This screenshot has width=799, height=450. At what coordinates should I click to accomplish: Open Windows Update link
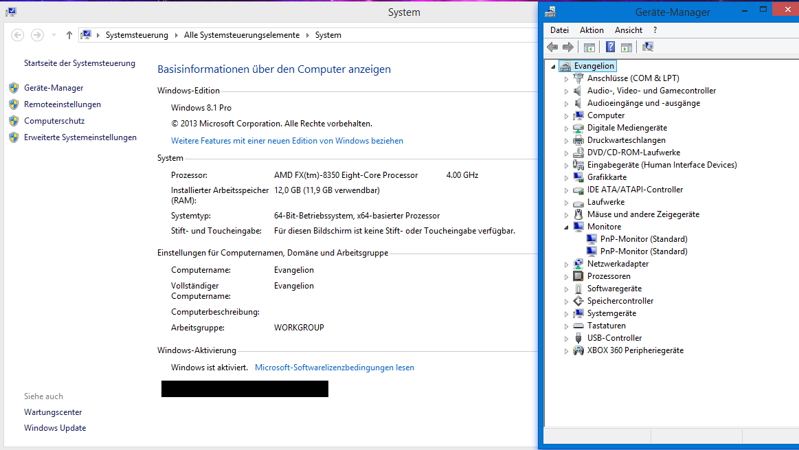pyautogui.click(x=55, y=428)
